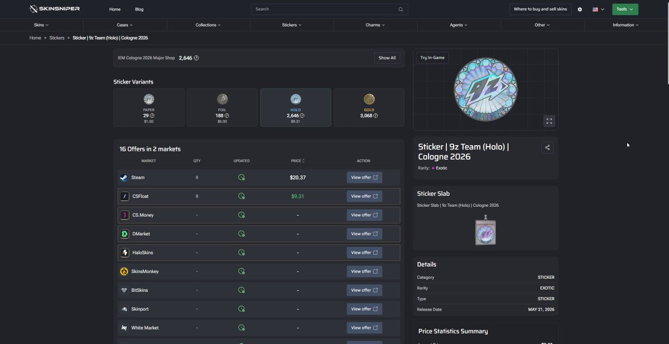Click the Steam market icon
Image resolution: width=669 pixels, height=344 pixels.
(x=124, y=177)
